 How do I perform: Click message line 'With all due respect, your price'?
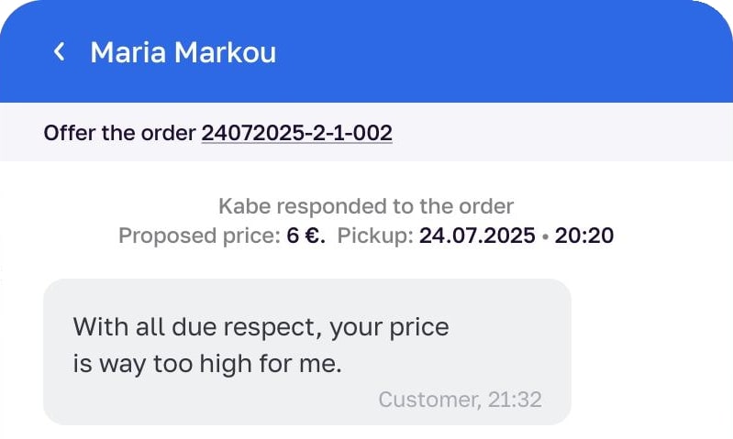(261, 327)
